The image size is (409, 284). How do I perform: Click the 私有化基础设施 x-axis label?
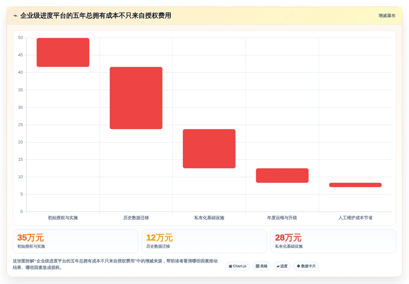click(209, 218)
